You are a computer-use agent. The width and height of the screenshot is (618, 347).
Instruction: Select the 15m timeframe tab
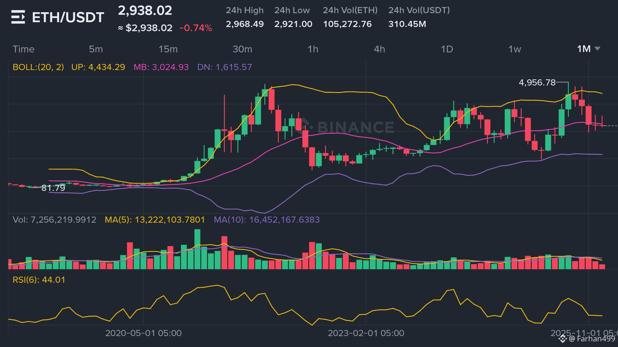point(168,49)
